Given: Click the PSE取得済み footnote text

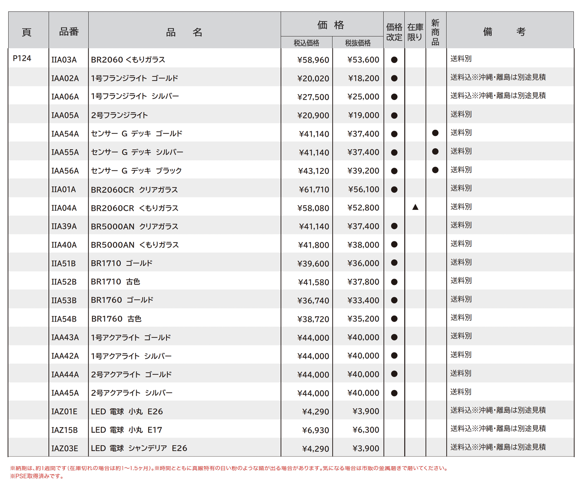Looking at the screenshot, I should (x=37, y=476).
